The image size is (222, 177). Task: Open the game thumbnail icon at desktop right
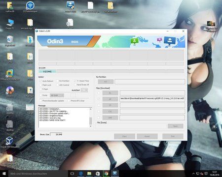point(211,26)
